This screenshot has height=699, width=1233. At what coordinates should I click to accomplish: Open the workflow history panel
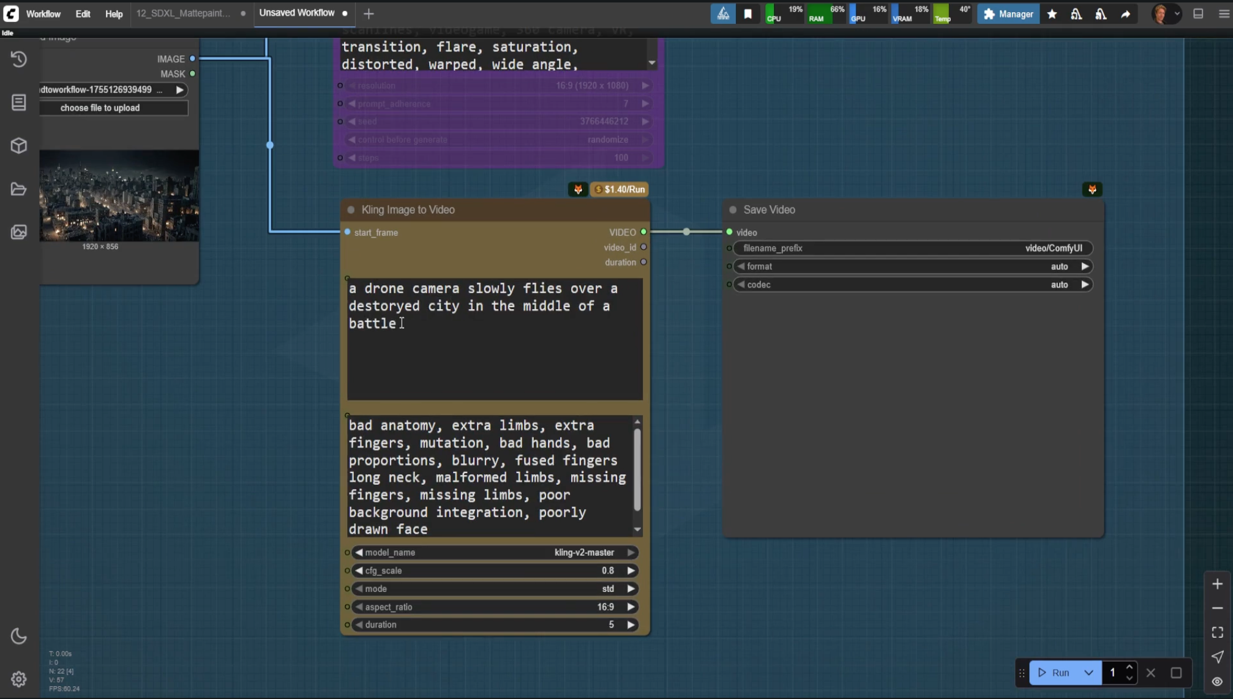[x=18, y=59]
